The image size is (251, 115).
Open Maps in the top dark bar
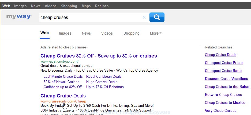86,6
